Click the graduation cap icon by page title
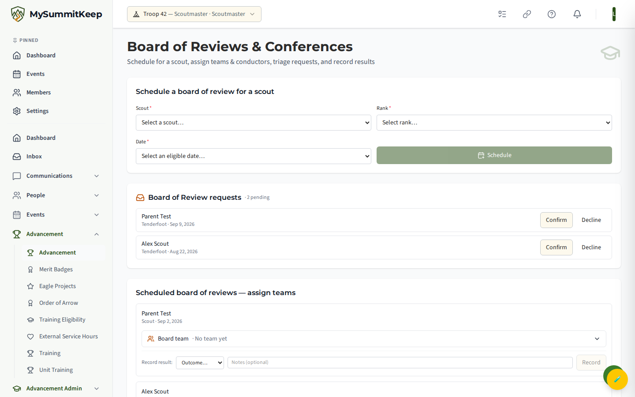This screenshot has height=397, width=635. pos(610,53)
